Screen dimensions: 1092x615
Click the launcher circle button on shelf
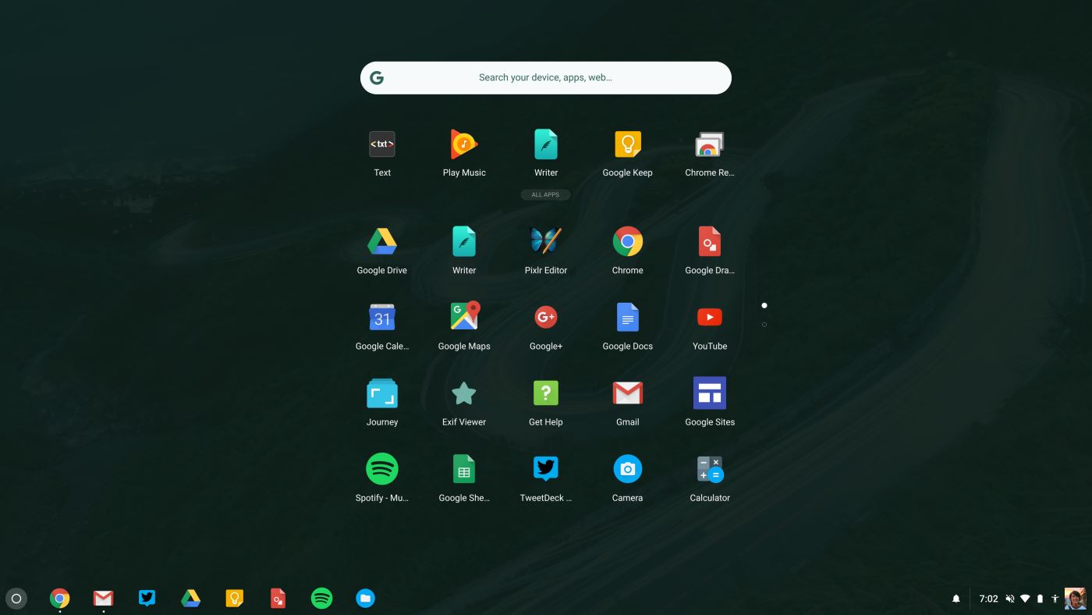tap(16, 599)
